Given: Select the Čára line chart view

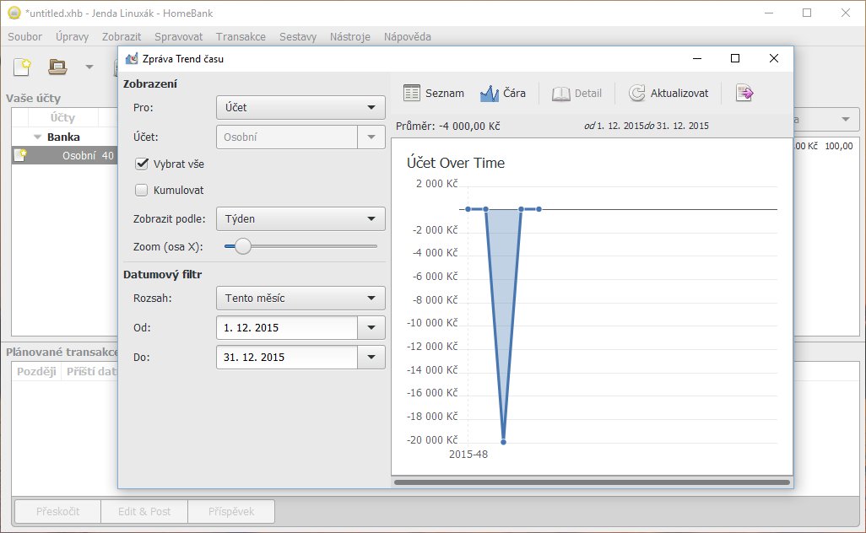Looking at the screenshot, I should (x=502, y=94).
